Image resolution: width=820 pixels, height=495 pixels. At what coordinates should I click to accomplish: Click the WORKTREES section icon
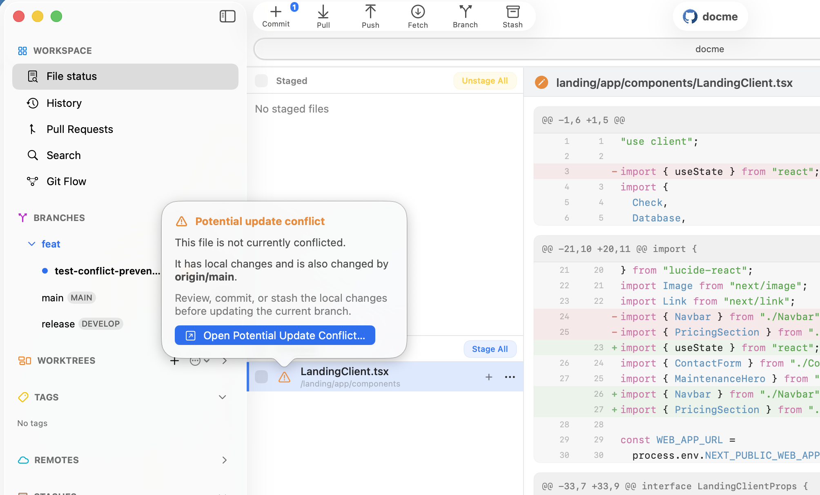pos(25,360)
